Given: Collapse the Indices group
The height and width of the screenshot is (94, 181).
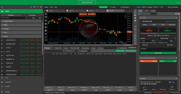Looking at the screenshot, I should (21, 36).
